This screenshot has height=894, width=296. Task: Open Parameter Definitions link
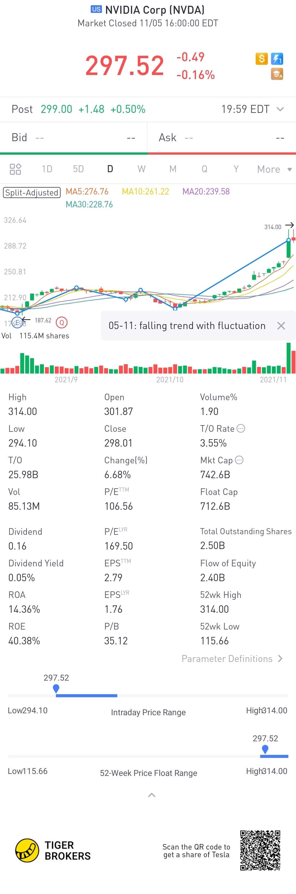[232, 658]
